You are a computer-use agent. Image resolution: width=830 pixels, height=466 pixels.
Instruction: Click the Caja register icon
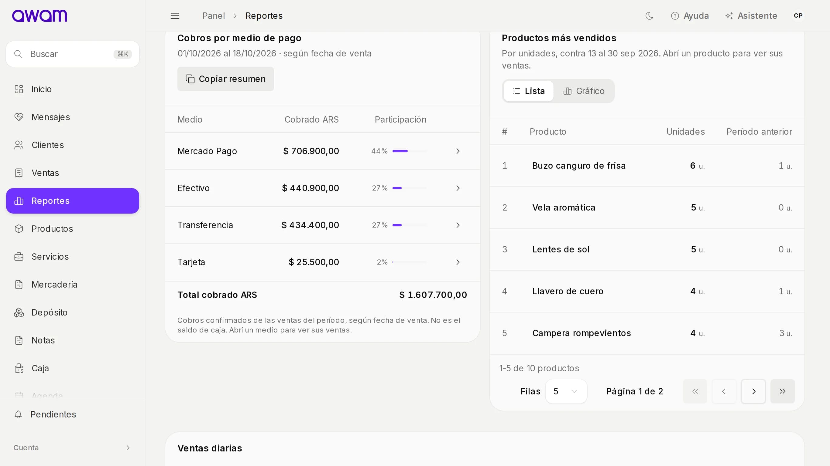click(19, 368)
